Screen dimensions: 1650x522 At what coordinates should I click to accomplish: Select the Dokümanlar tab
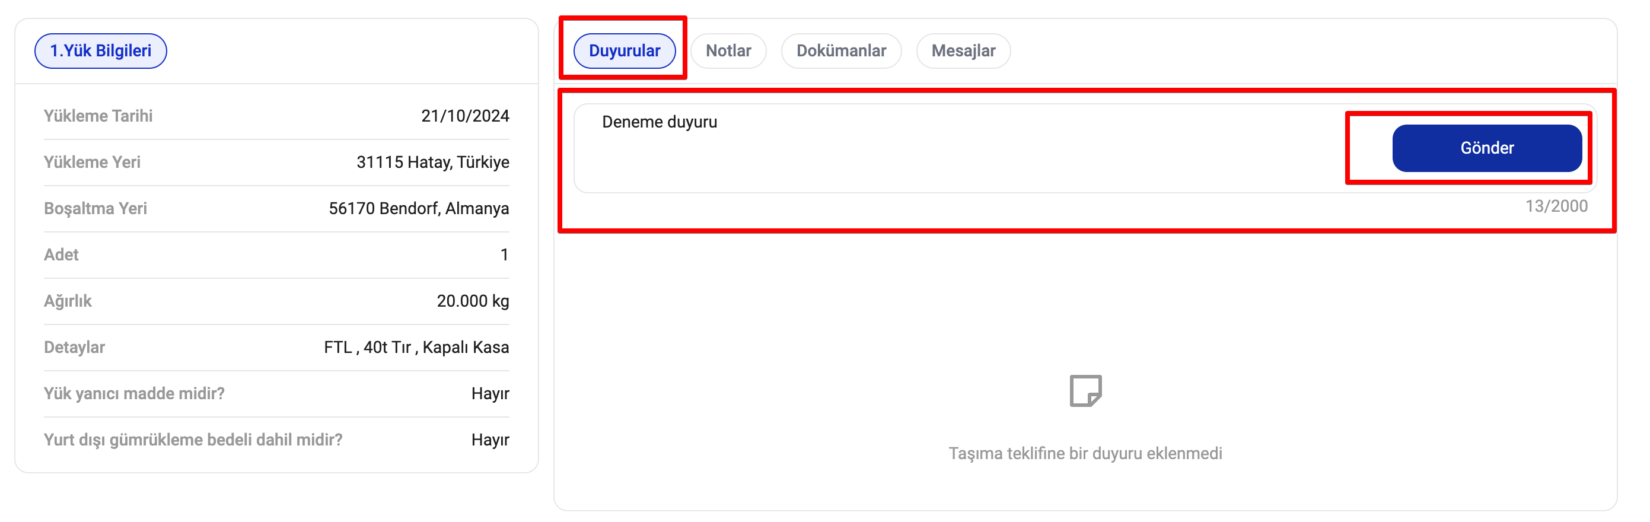[x=840, y=50]
